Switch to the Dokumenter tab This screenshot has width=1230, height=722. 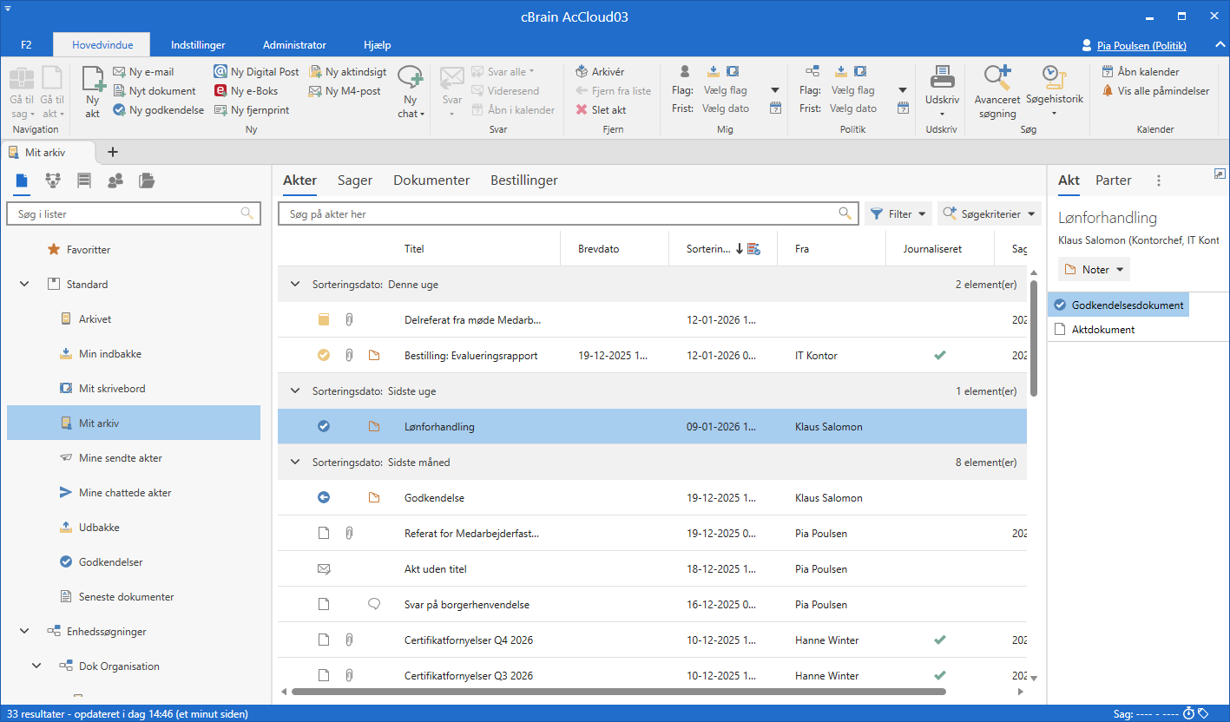[431, 180]
